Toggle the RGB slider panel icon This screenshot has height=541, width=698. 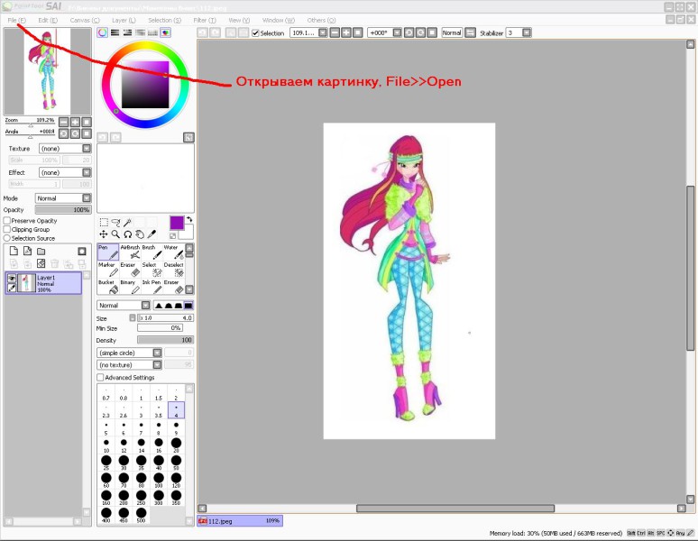pos(115,32)
